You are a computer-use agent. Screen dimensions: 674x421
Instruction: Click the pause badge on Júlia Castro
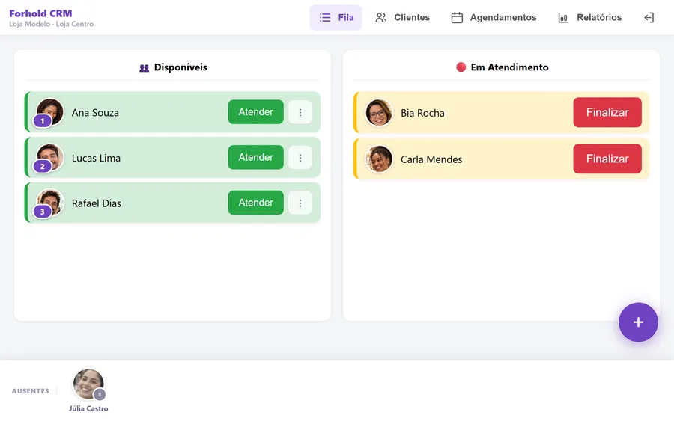pyautogui.click(x=100, y=394)
